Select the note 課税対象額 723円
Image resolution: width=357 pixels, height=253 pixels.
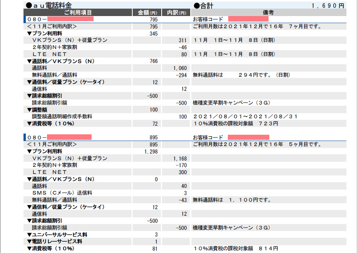[x=236, y=124]
